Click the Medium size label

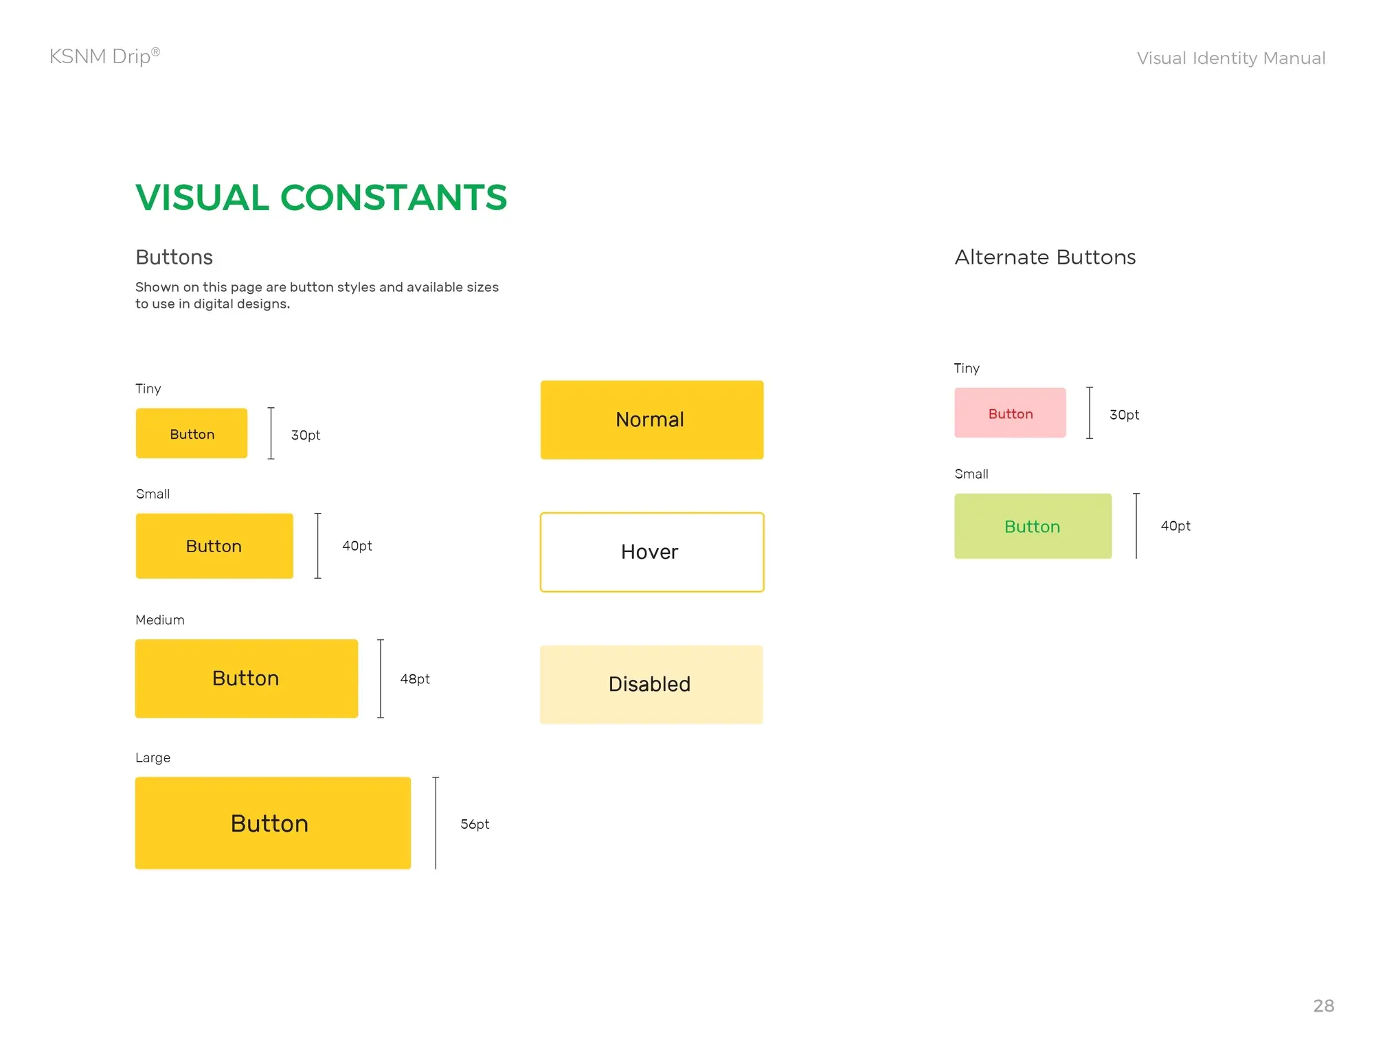coord(160,620)
